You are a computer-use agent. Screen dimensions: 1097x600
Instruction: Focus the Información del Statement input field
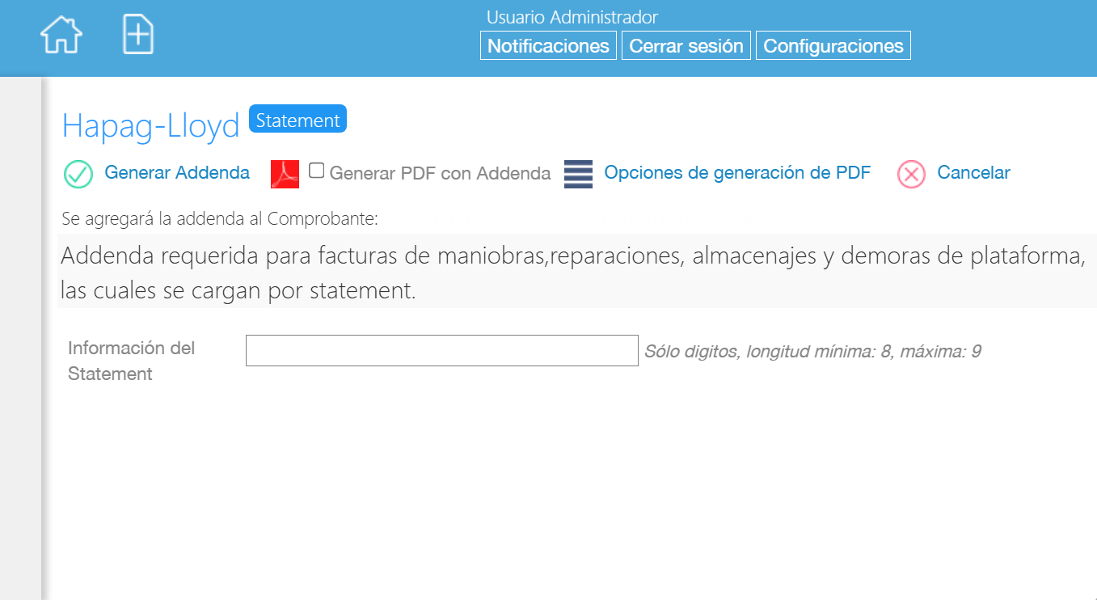tap(441, 351)
